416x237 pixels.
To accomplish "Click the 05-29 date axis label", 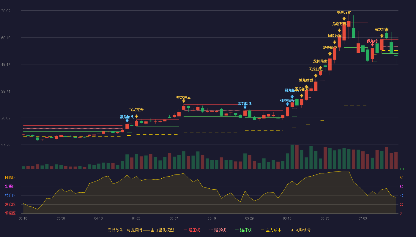I will [249, 218].
